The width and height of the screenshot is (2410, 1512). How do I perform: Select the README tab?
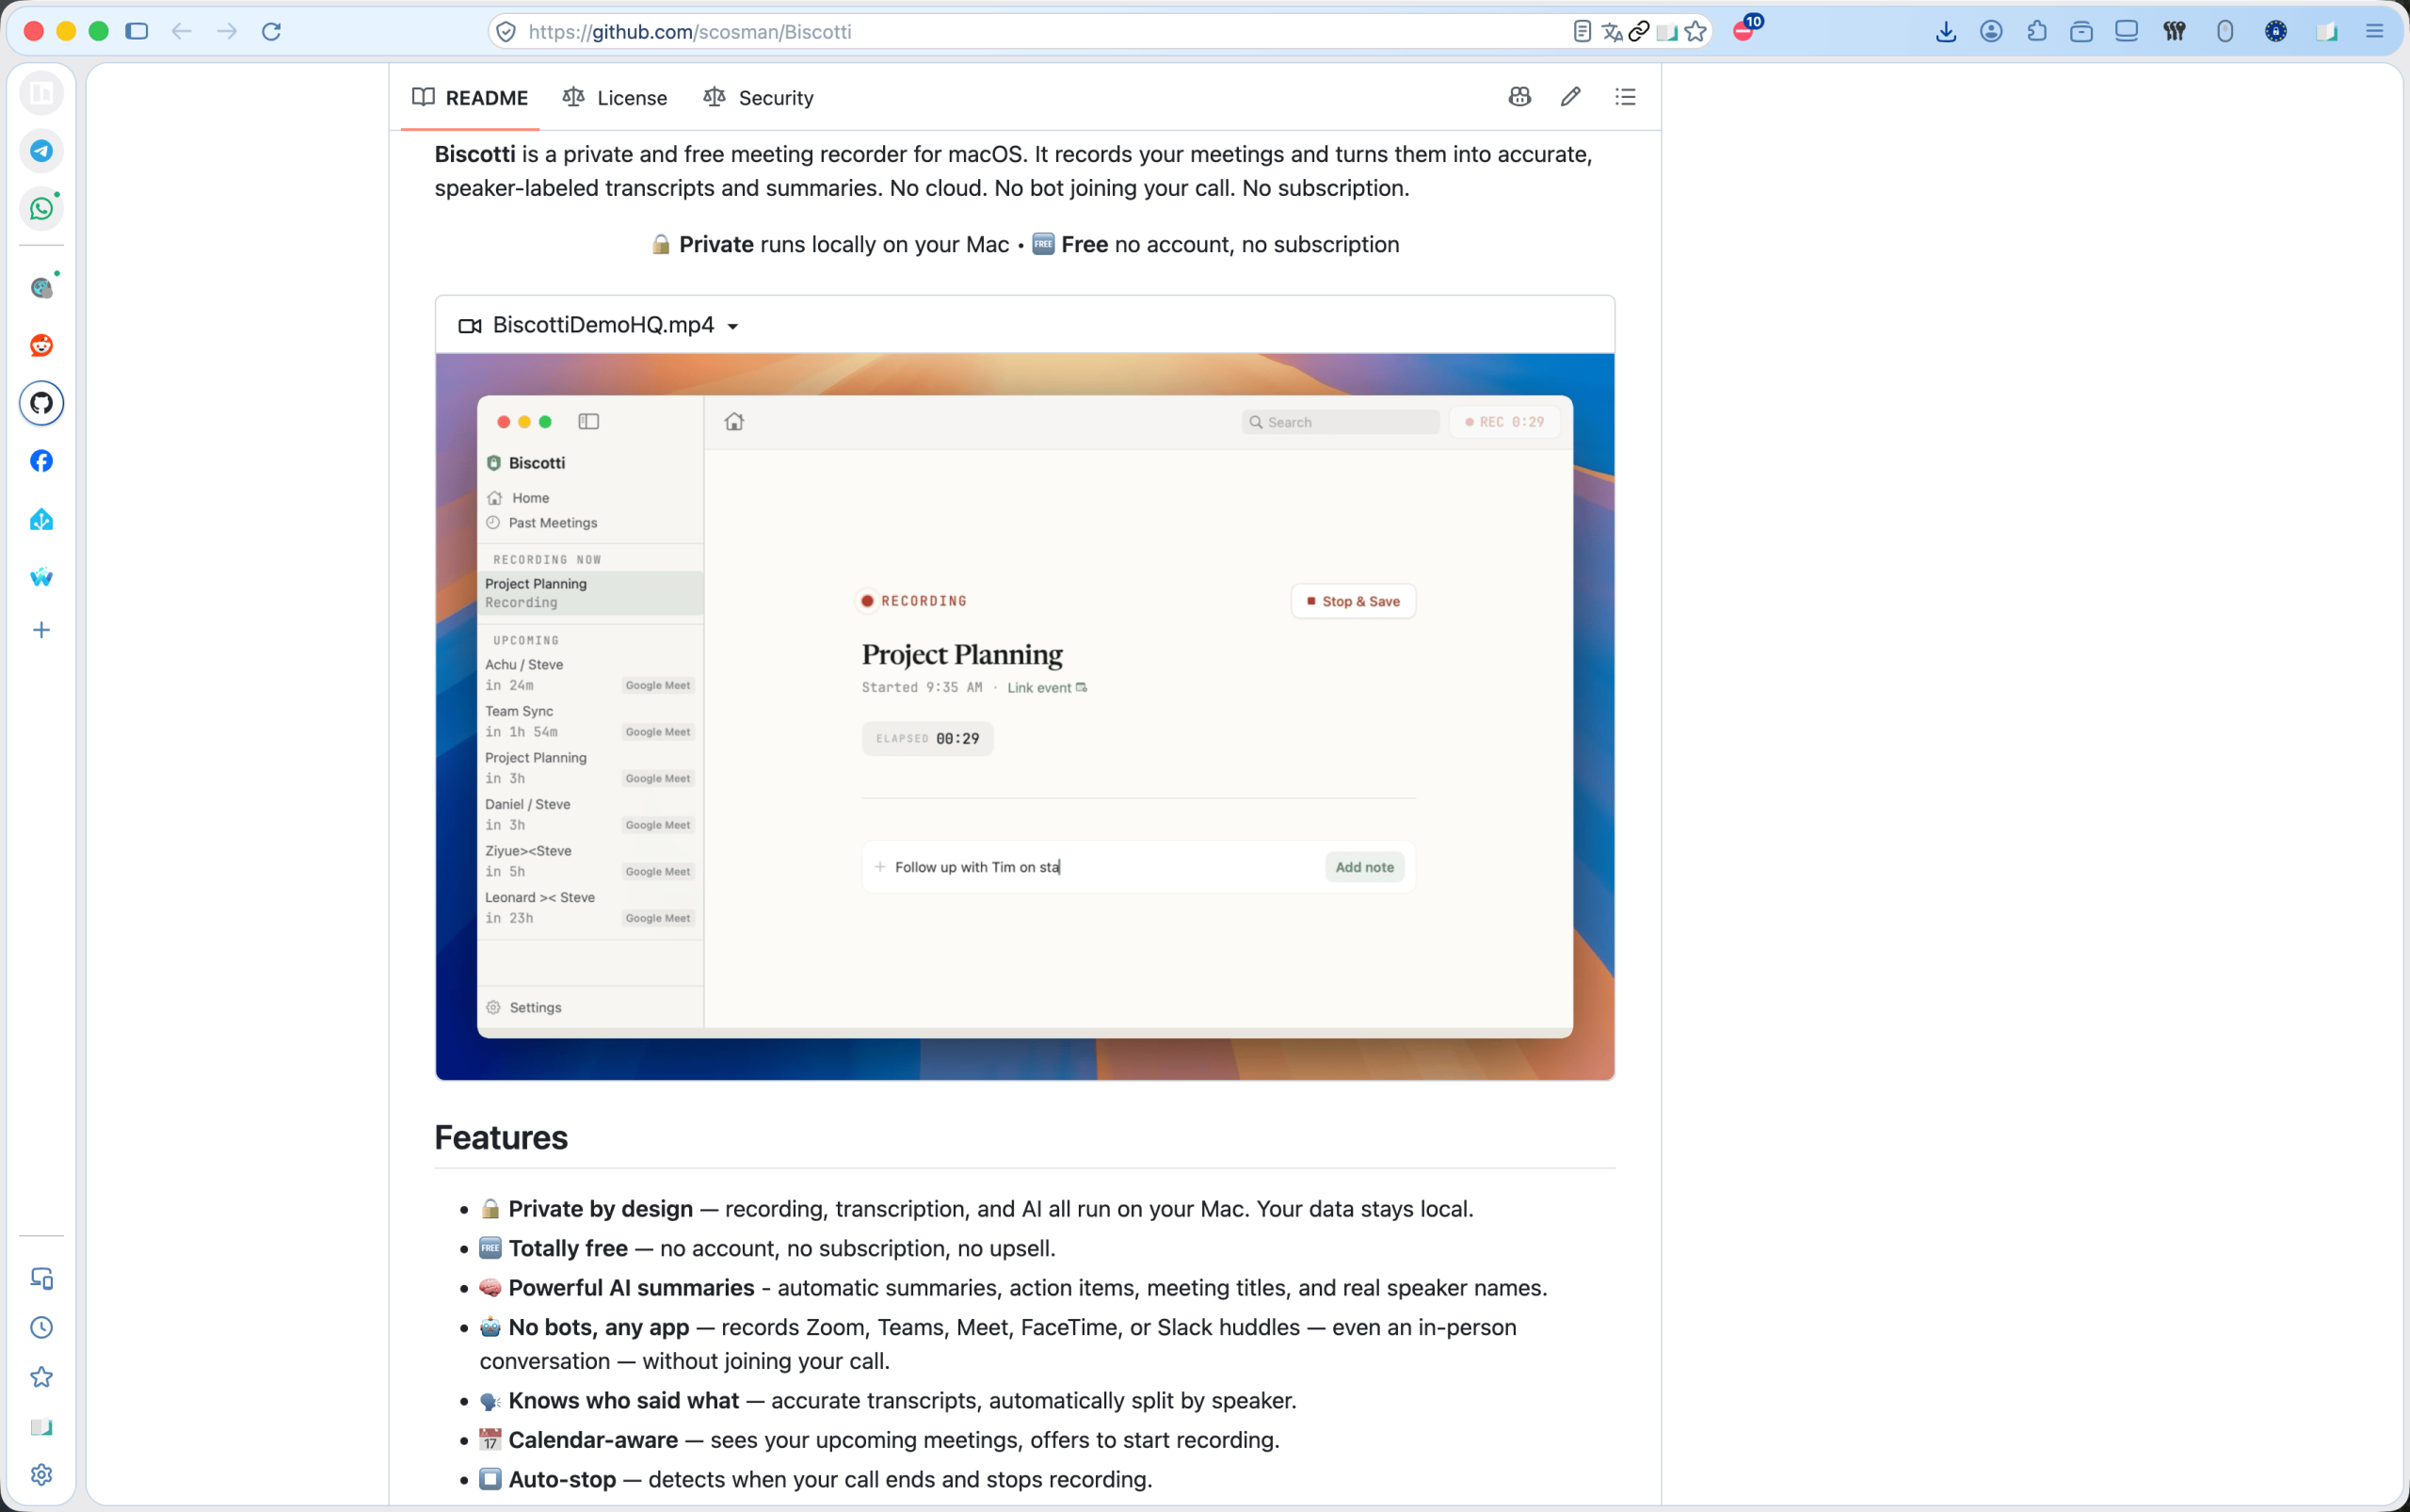[470, 98]
